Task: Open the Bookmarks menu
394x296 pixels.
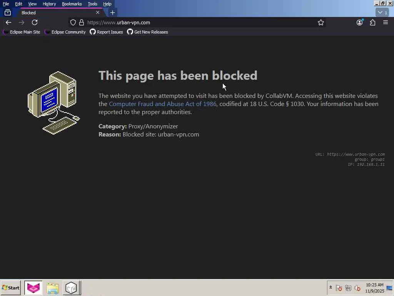Action: (72, 4)
